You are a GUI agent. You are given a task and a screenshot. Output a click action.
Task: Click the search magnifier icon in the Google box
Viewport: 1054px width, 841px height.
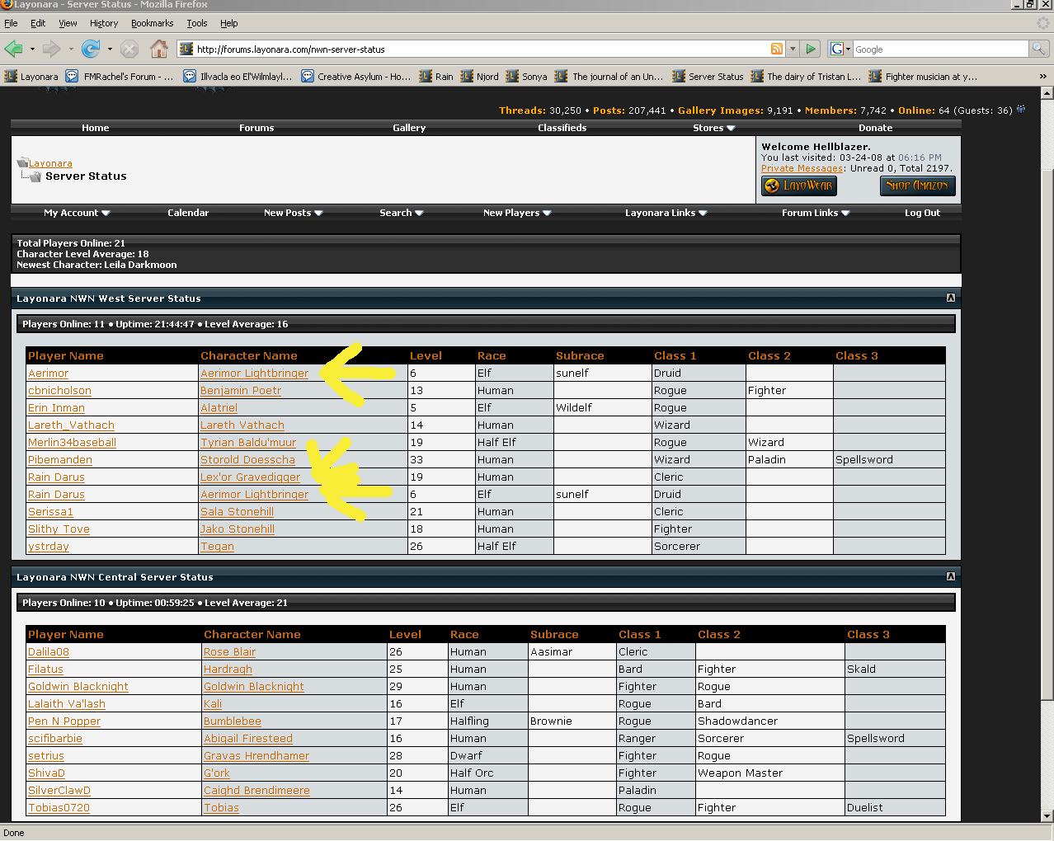[x=1038, y=49]
